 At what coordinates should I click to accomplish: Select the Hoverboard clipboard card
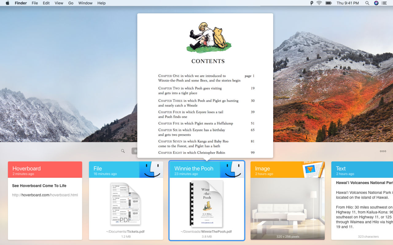click(45, 201)
